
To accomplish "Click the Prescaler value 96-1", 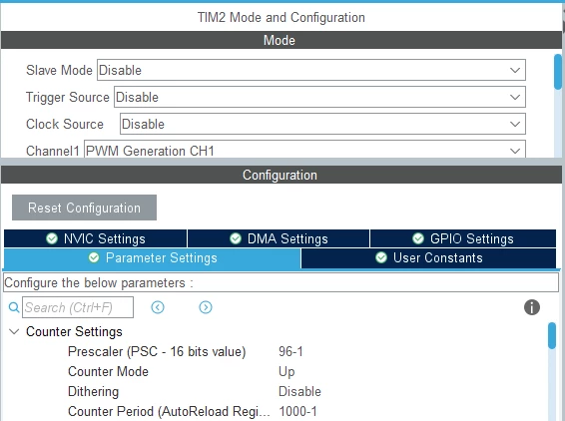I will (290, 351).
